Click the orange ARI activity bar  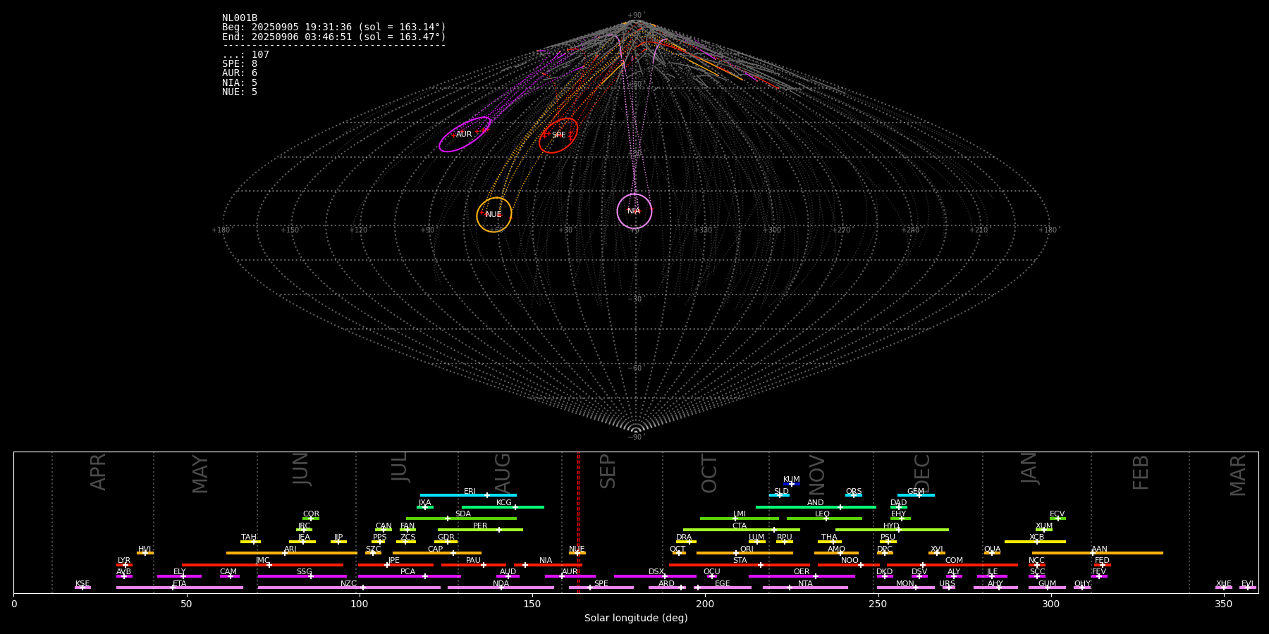click(292, 553)
